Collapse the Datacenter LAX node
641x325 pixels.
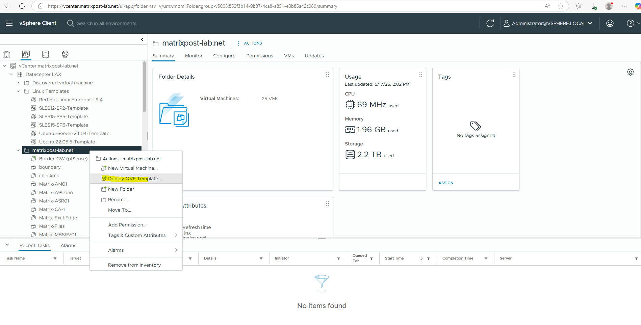[x=11, y=74]
